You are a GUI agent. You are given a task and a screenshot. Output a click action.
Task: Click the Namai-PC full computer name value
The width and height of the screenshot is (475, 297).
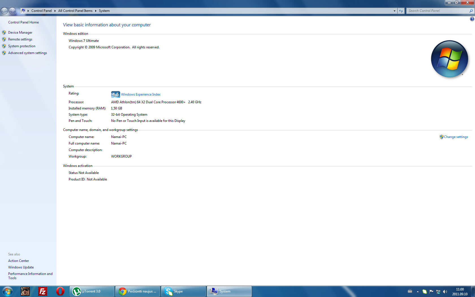click(x=119, y=143)
